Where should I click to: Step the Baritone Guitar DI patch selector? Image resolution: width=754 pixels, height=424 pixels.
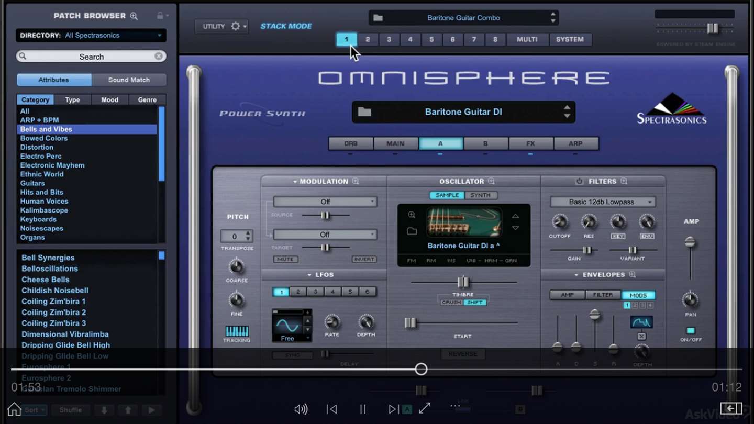[567, 112]
